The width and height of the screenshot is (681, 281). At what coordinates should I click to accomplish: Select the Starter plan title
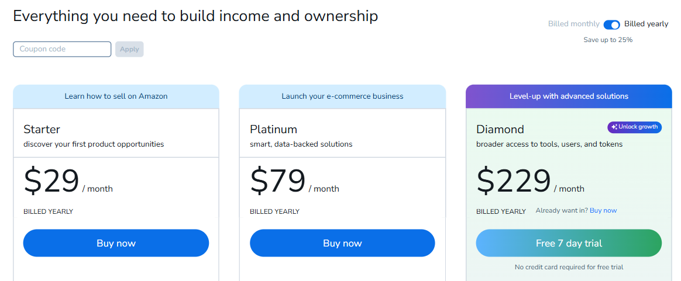42,129
